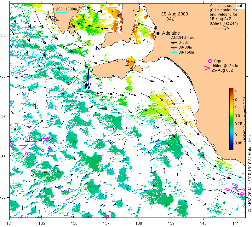Click the Adelaide city label
252x227 pixels.
pos(171,33)
